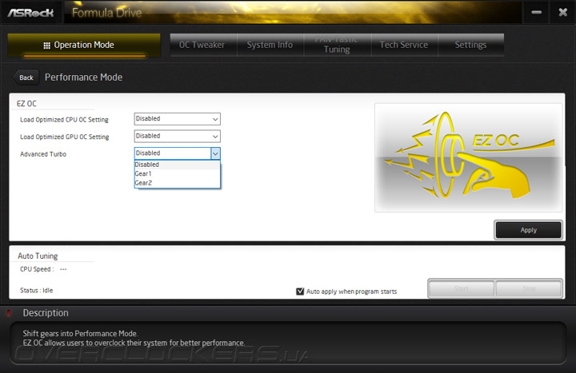Click the Performance Mode title

84,77
